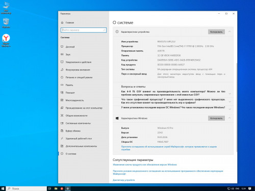Screen dimensions: 255x191
Task: Open Общие возможности icon
Action: (x=62, y=116)
